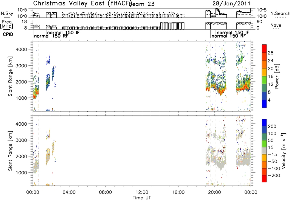Click the gray band of the velocity colorbar
Image resolution: width=290 pixels, height=200 pixels.
(x=264, y=151)
